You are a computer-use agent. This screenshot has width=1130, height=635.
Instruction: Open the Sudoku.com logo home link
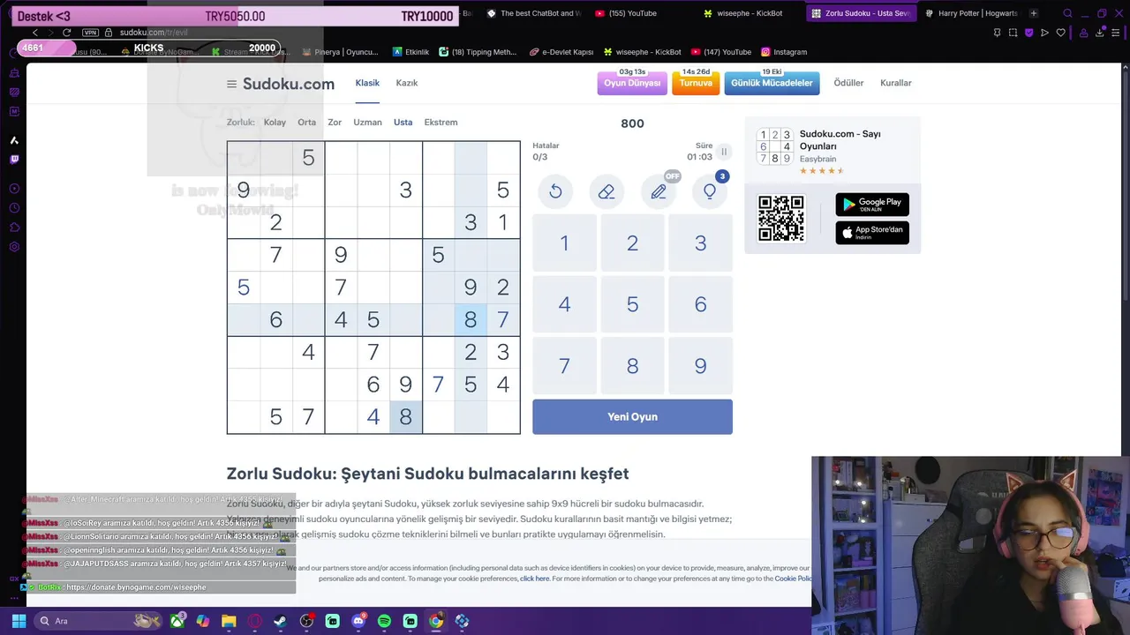(x=289, y=84)
